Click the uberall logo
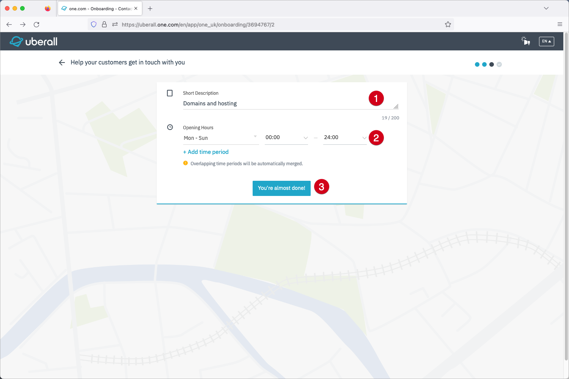569x379 pixels. 33,41
